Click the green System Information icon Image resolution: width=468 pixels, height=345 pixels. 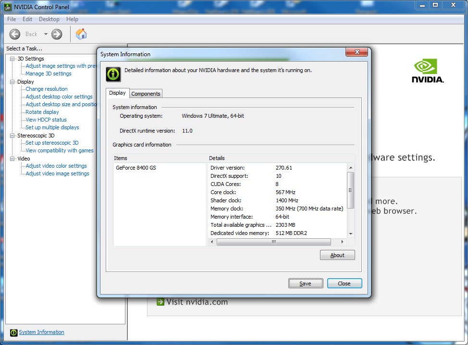(113, 74)
